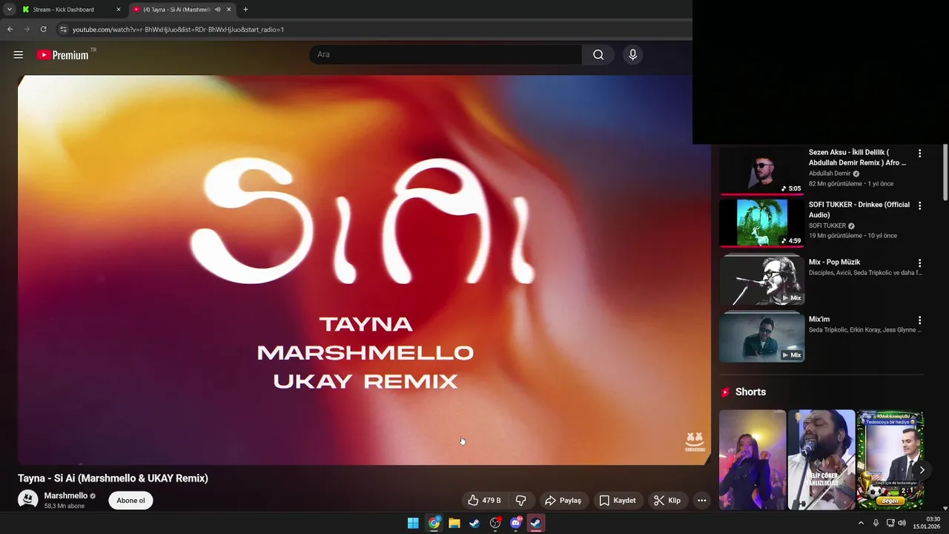Viewport: 949px width, 534px height.
Task: Expand the browser tab search dropdown
Action: (x=10, y=10)
